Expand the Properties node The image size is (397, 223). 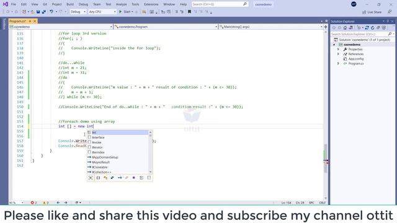coord(338,50)
